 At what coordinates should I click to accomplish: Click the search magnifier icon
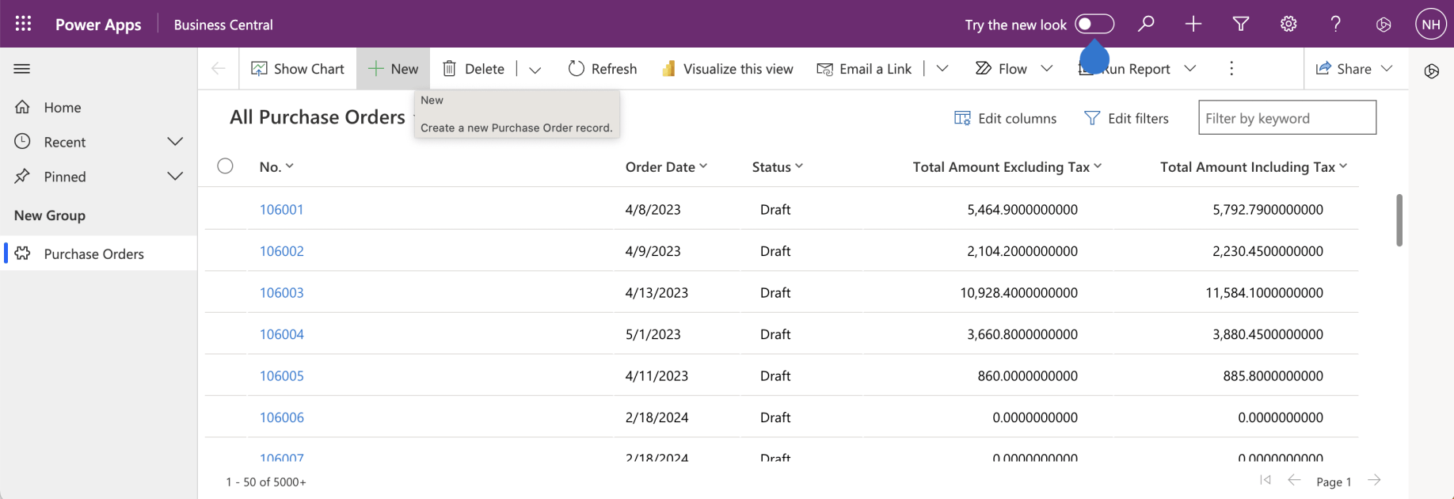1146,24
